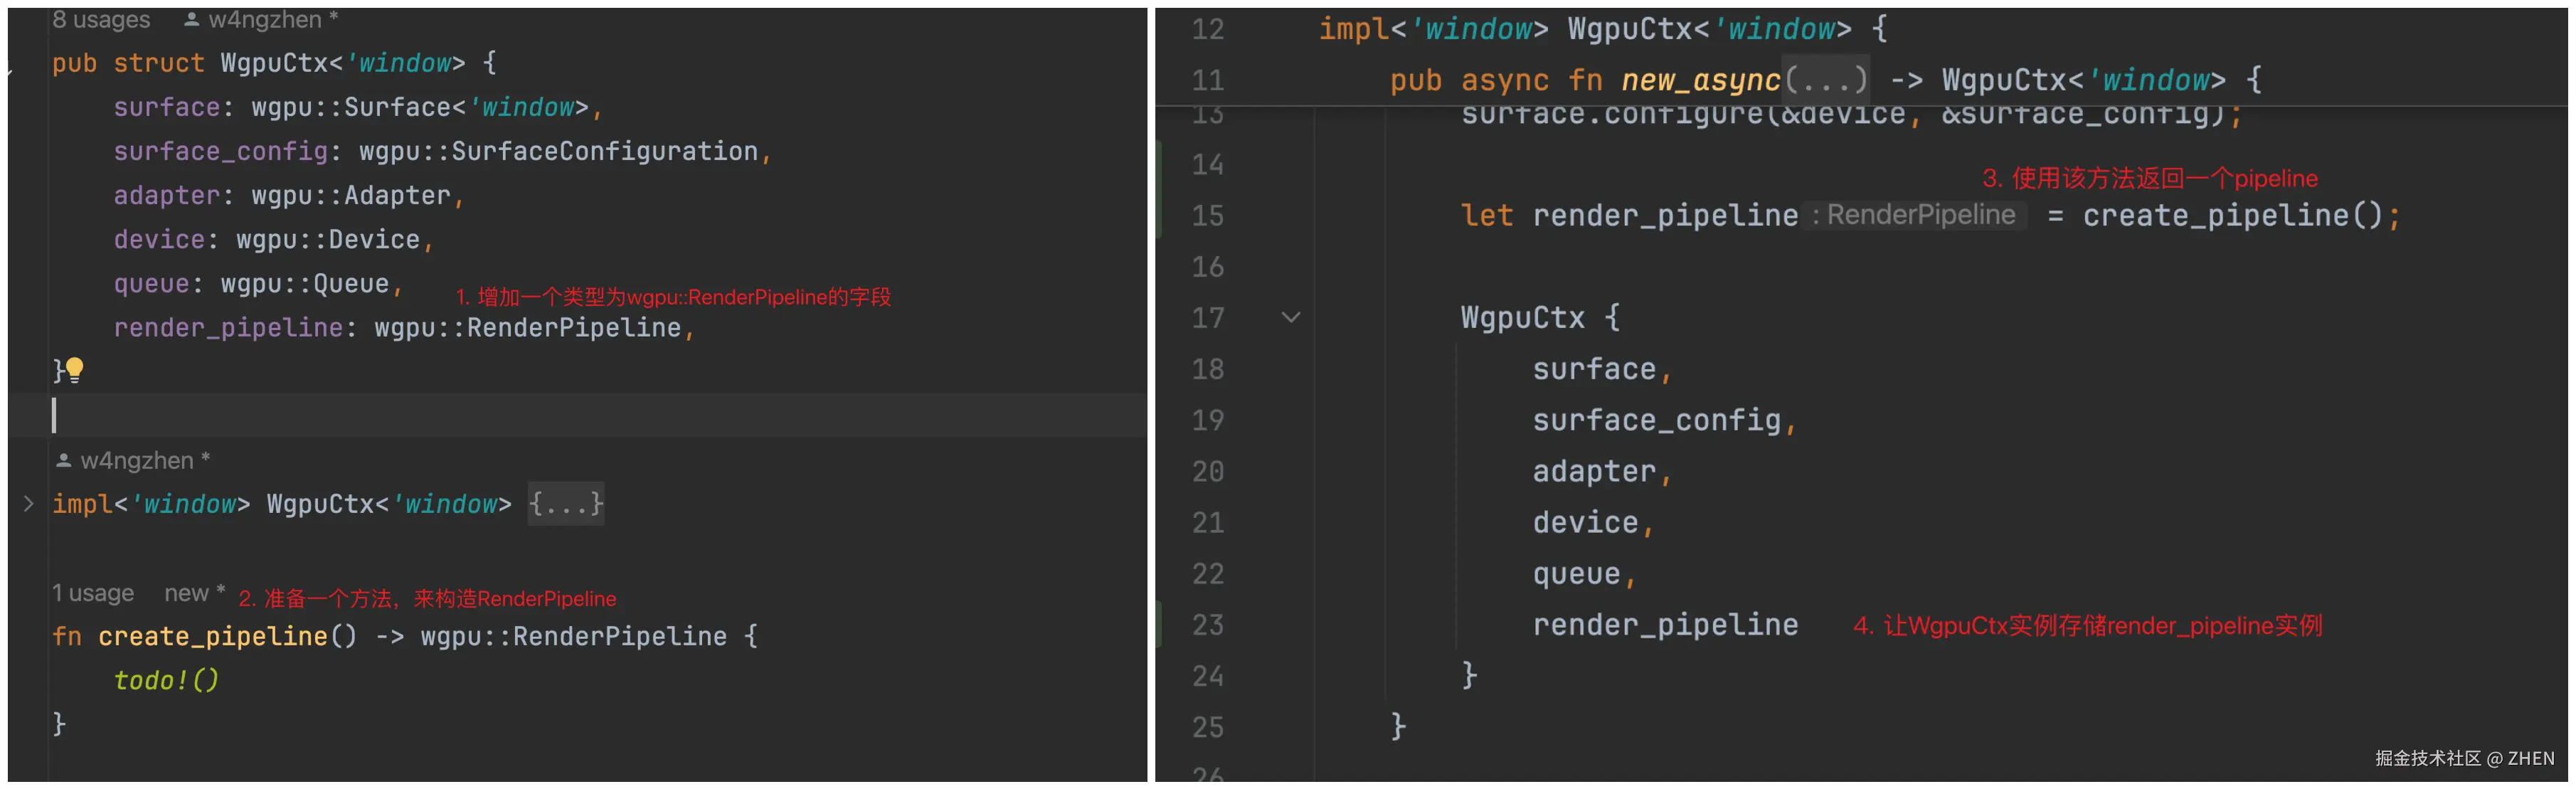The image size is (2576, 789).
Task: Expand the folded impl WgpuCtx block chevron
Action: point(28,503)
